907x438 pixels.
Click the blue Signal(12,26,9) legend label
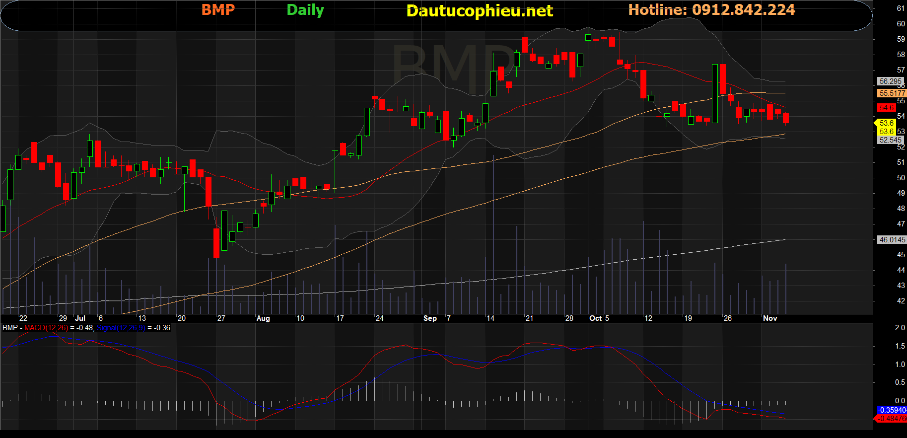point(121,328)
